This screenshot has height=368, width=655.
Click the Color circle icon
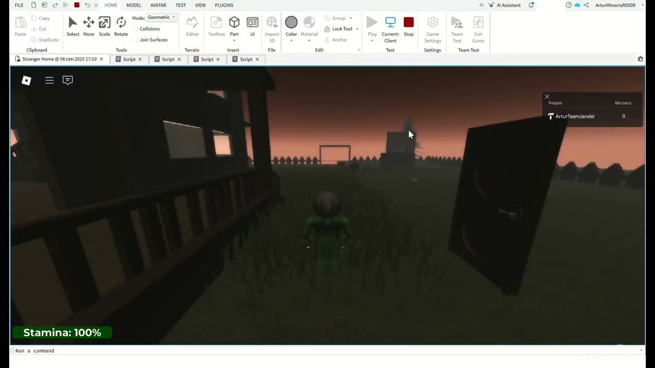click(291, 22)
